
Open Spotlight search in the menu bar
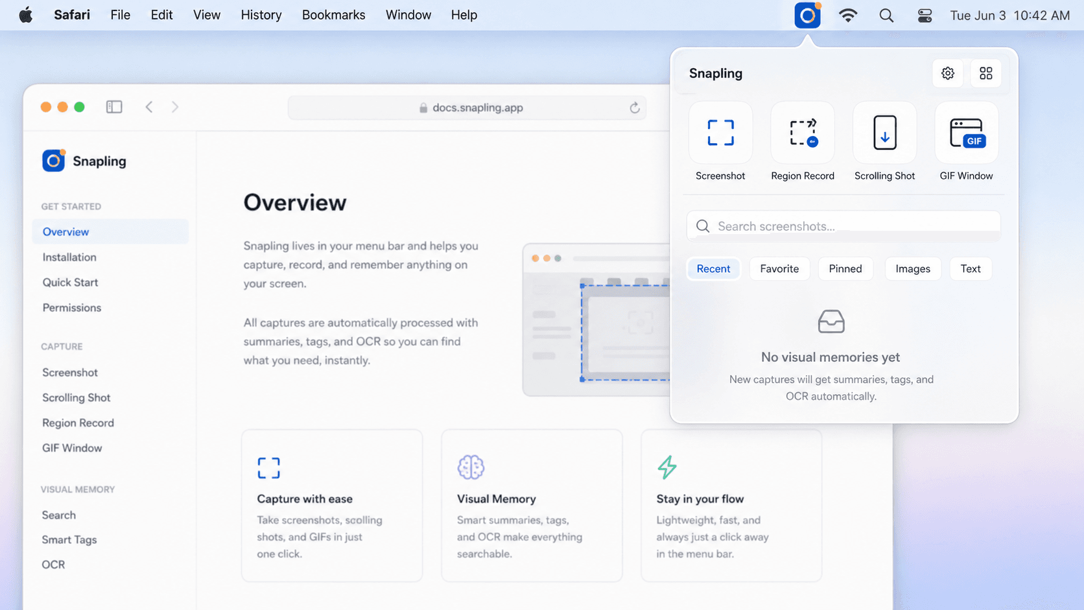click(x=886, y=15)
